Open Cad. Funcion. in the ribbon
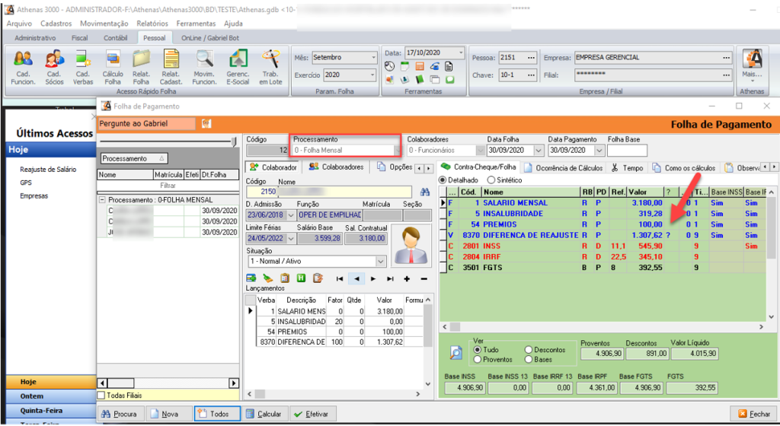 [23, 68]
